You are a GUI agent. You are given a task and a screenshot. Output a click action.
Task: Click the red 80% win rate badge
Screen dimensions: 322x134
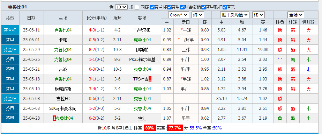150,128
